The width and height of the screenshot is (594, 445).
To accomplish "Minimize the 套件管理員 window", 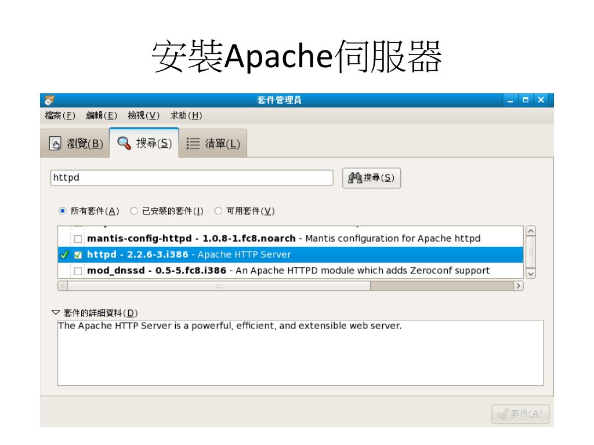I will pyautogui.click(x=510, y=100).
